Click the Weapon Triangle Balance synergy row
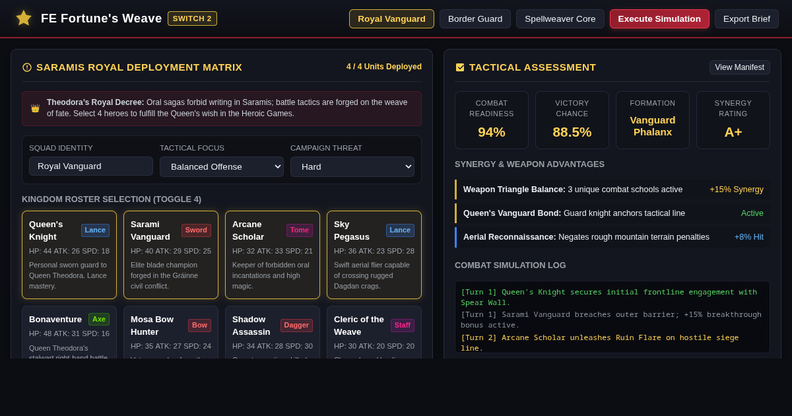792x416 pixels. pyautogui.click(x=612, y=190)
